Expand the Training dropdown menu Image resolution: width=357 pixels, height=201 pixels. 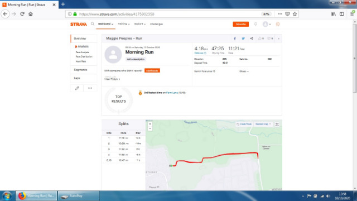point(124,24)
